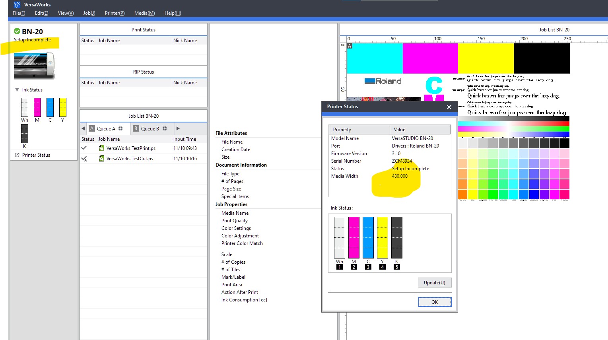Select the Media Width value 480.000
This screenshot has height=340, width=608.
coord(400,176)
